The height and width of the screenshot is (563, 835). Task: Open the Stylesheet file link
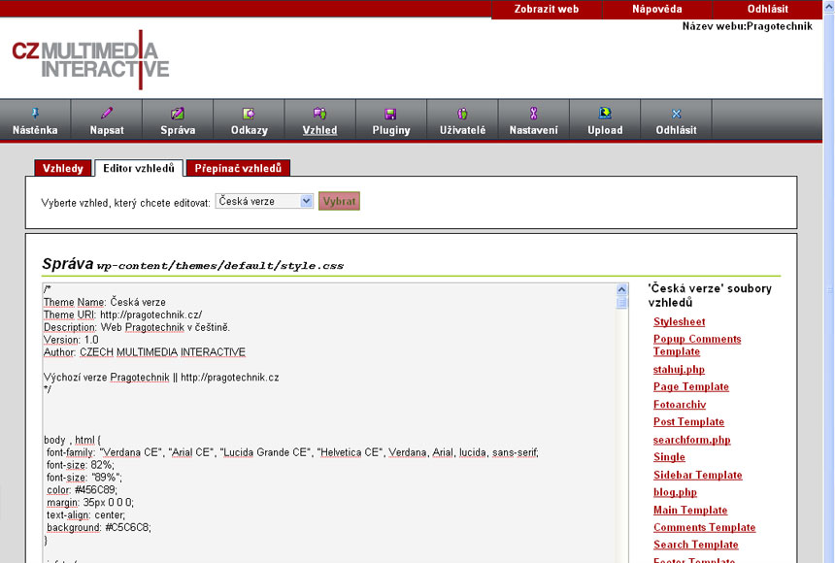tap(679, 321)
